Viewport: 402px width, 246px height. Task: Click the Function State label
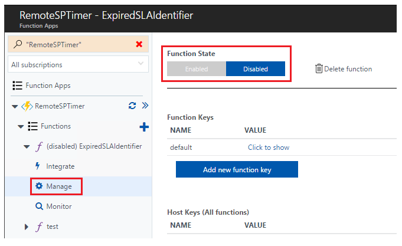(x=191, y=54)
